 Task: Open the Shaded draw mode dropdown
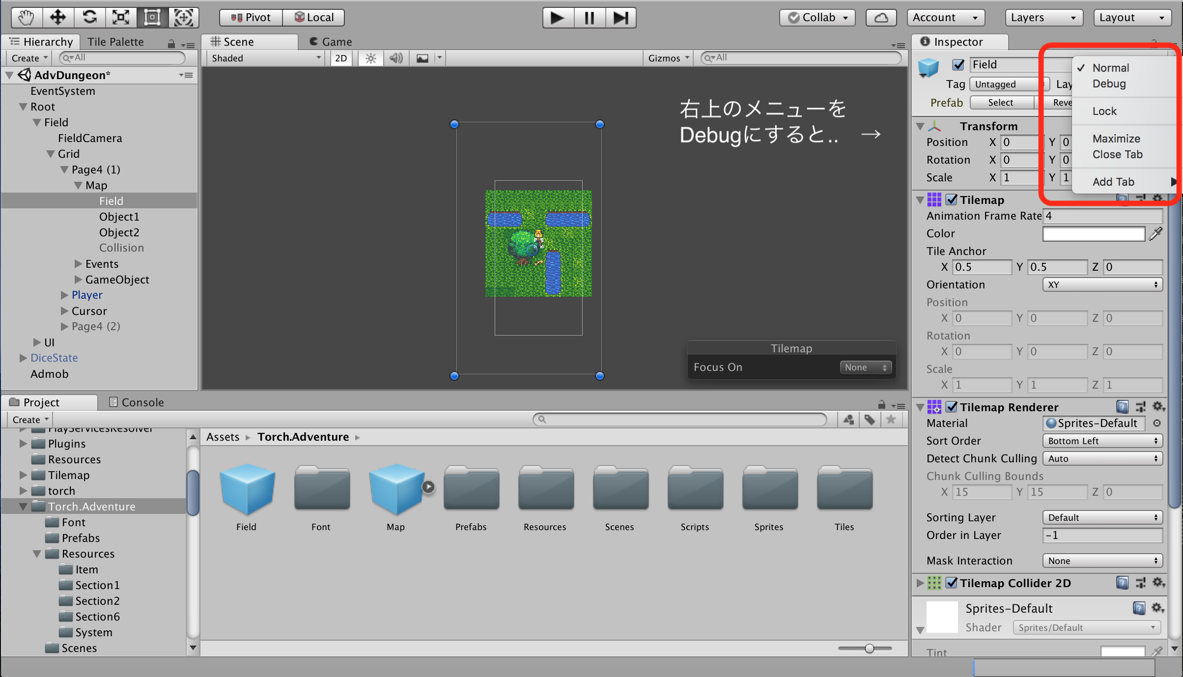[265, 58]
